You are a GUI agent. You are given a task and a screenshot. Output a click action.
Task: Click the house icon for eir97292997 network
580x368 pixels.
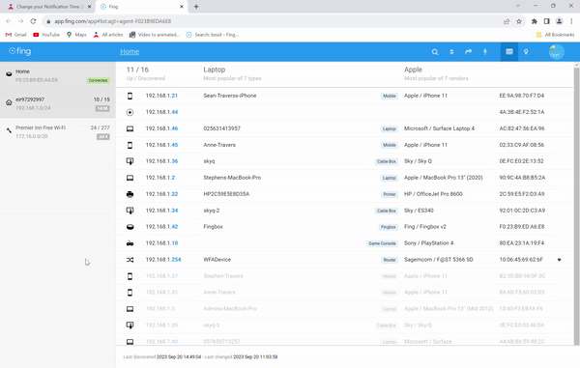point(9,102)
